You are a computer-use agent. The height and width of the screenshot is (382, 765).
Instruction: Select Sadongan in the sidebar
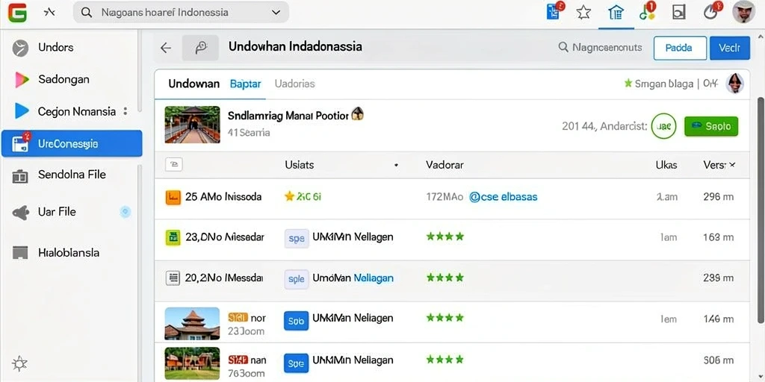click(64, 79)
